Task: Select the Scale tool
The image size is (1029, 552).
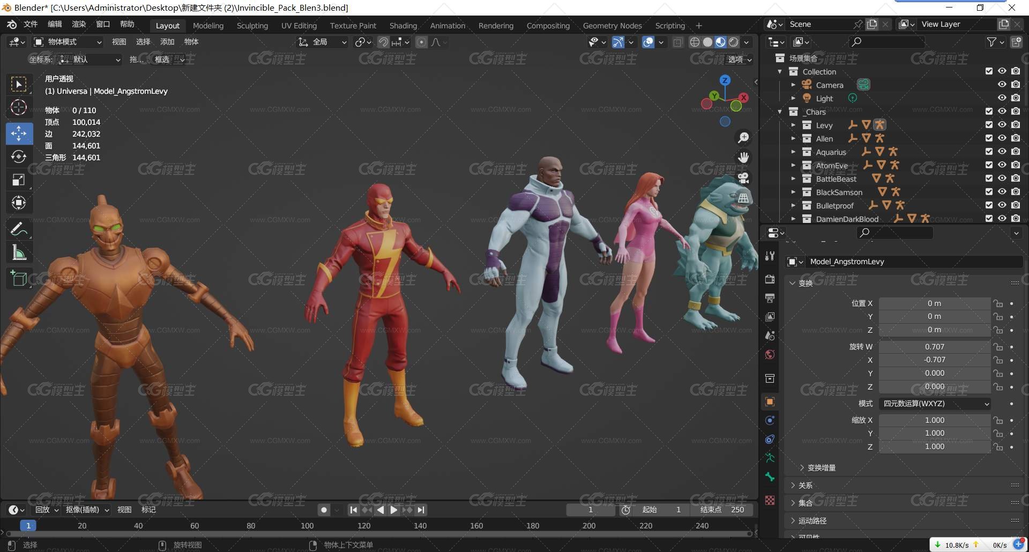Action: pyautogui.click(x=19, y=180)
